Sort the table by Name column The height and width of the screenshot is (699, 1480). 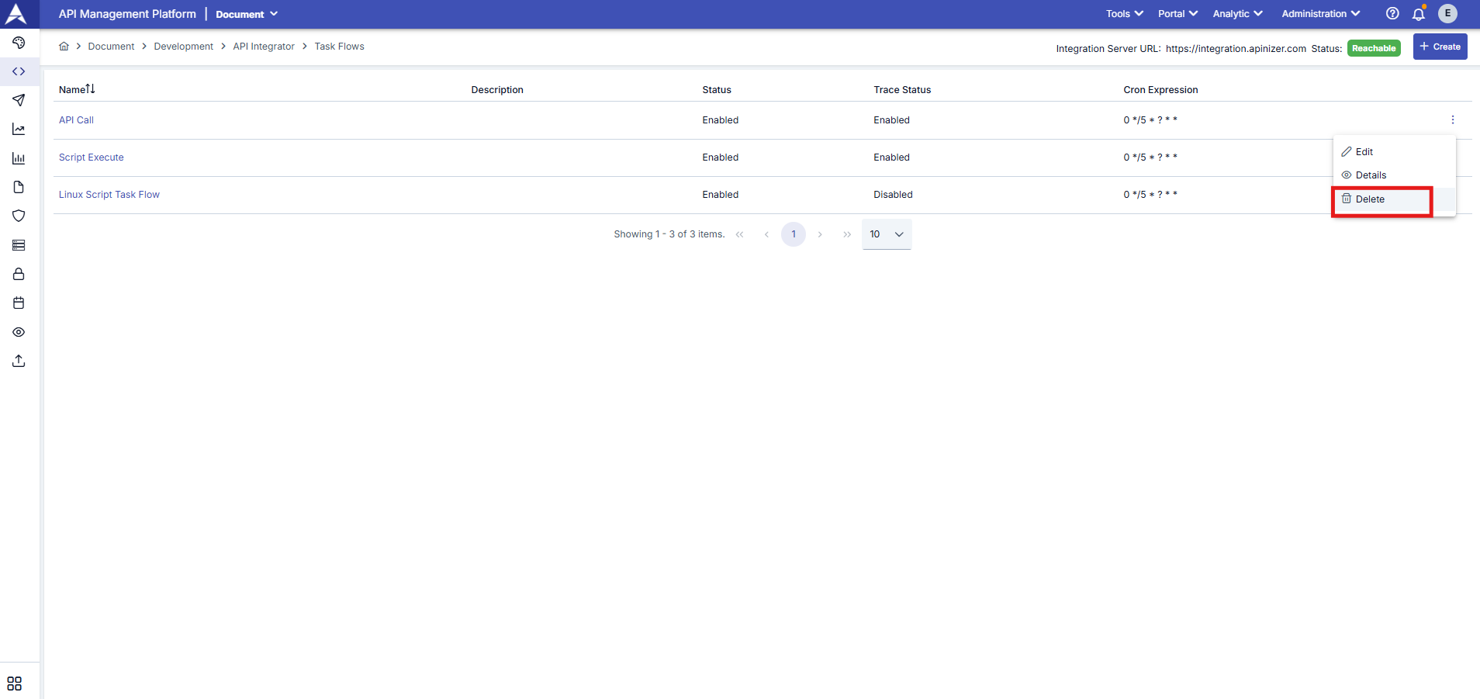[x=77, y=89]
